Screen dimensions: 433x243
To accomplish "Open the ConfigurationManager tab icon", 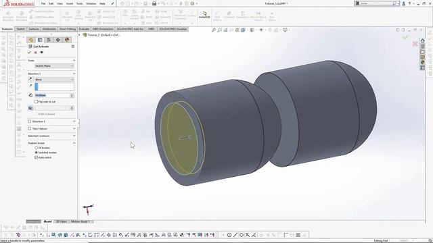I will pyautogui.click(x=49, y=40).
